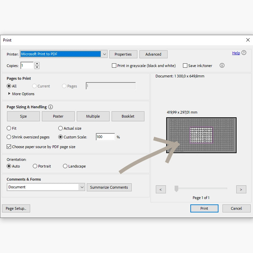This screenshot has width=253, height=253.
Task: Click the Save ink/toner info icon
Action: tap(222, 66)
